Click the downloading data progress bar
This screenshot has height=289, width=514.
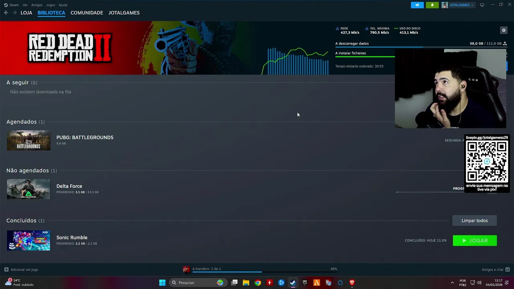coord(421,47)
